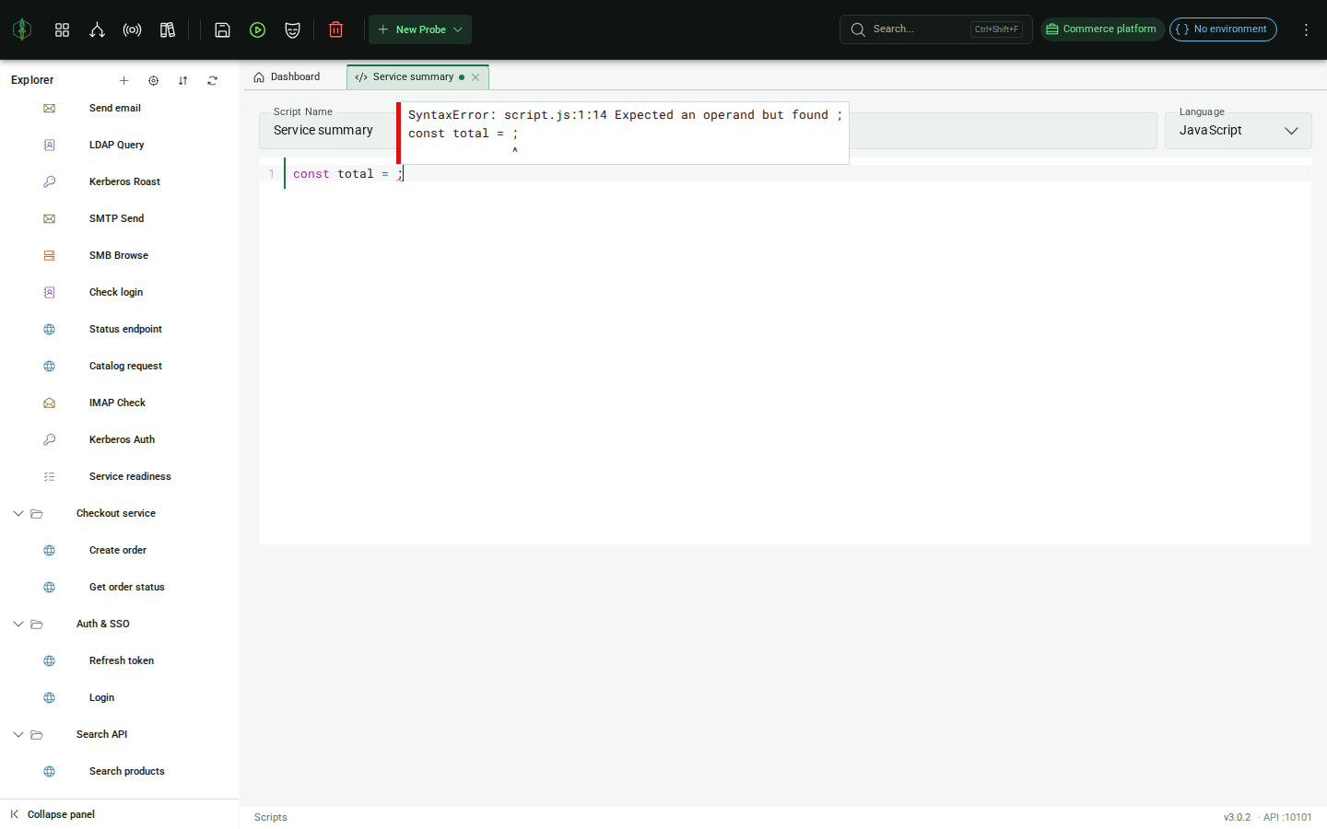Screen dimensions: 1327x829
Task: Collapse the Search API folder
Action: [18, 734]
